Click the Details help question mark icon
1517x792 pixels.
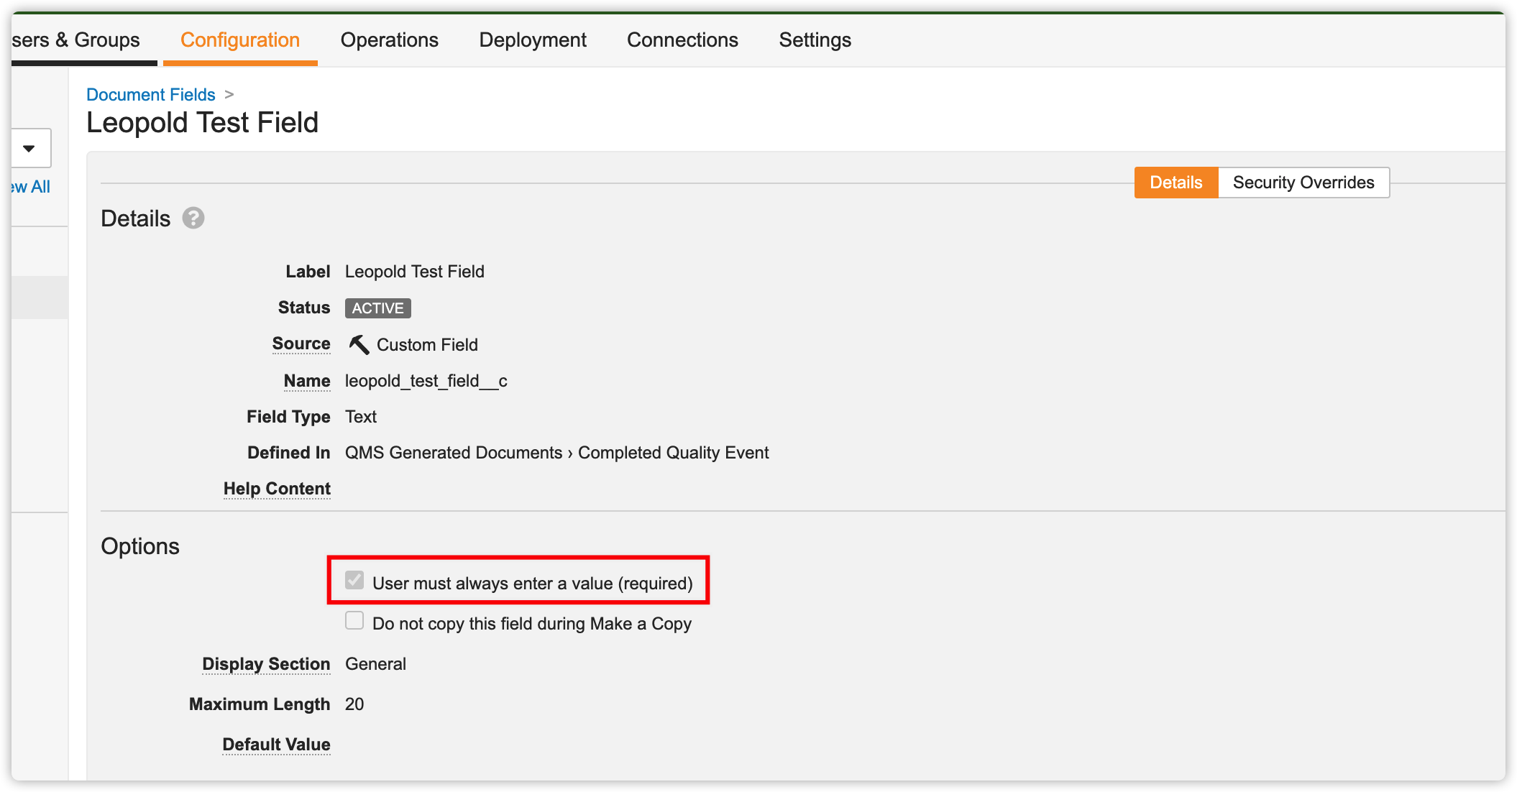[193, 218]
